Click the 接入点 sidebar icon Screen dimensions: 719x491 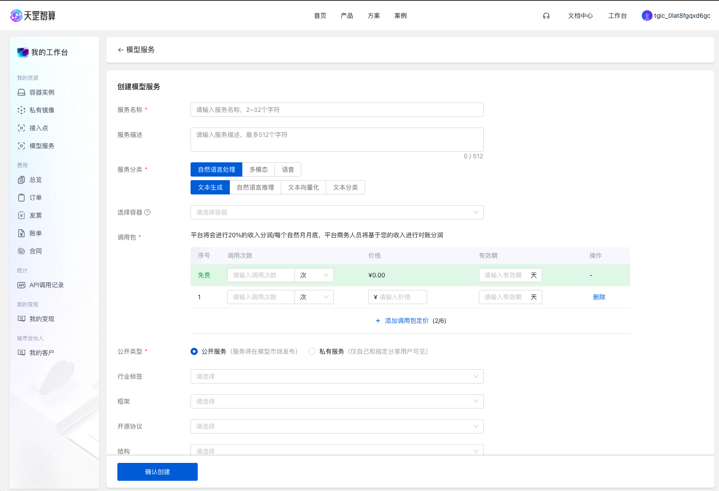point(21,128)
